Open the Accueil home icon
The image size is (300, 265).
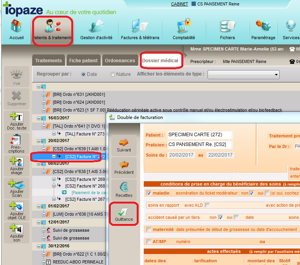pos(16,30)
